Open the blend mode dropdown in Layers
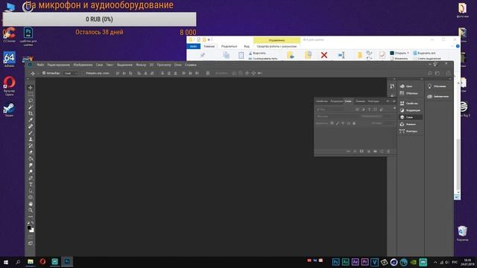The width and height of the screenshot is (477, 268). (x=338, y=116)
